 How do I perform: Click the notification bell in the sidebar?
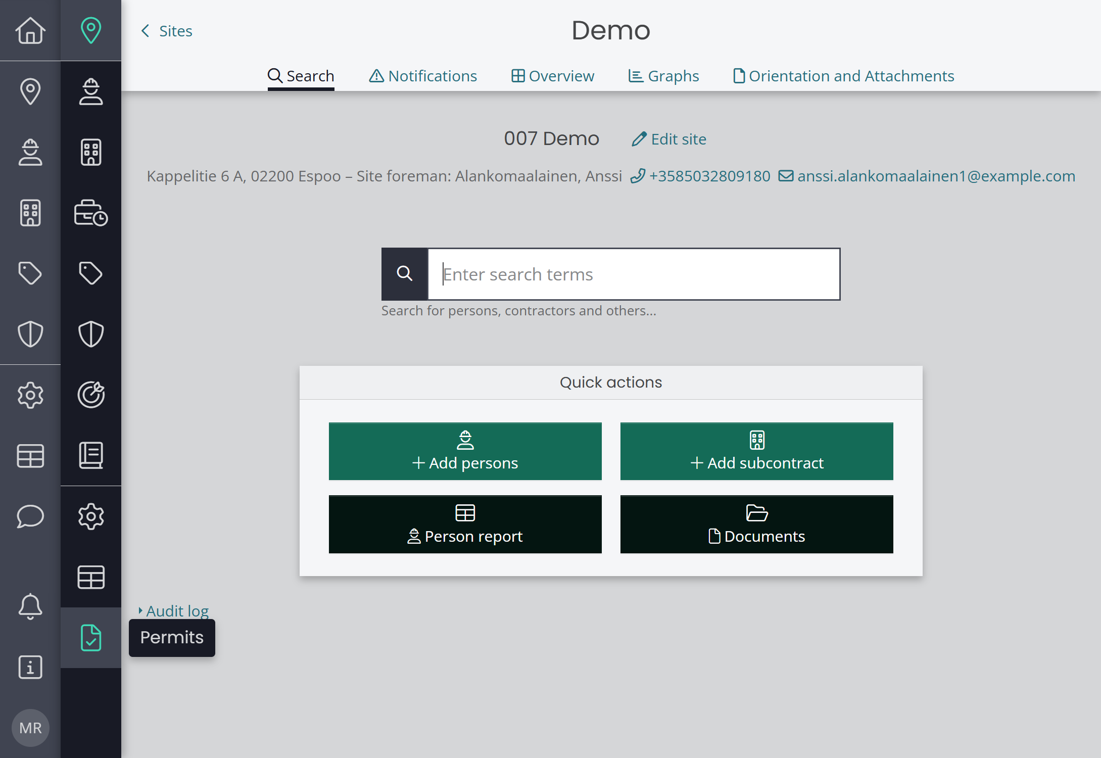(x=30, y=606)
